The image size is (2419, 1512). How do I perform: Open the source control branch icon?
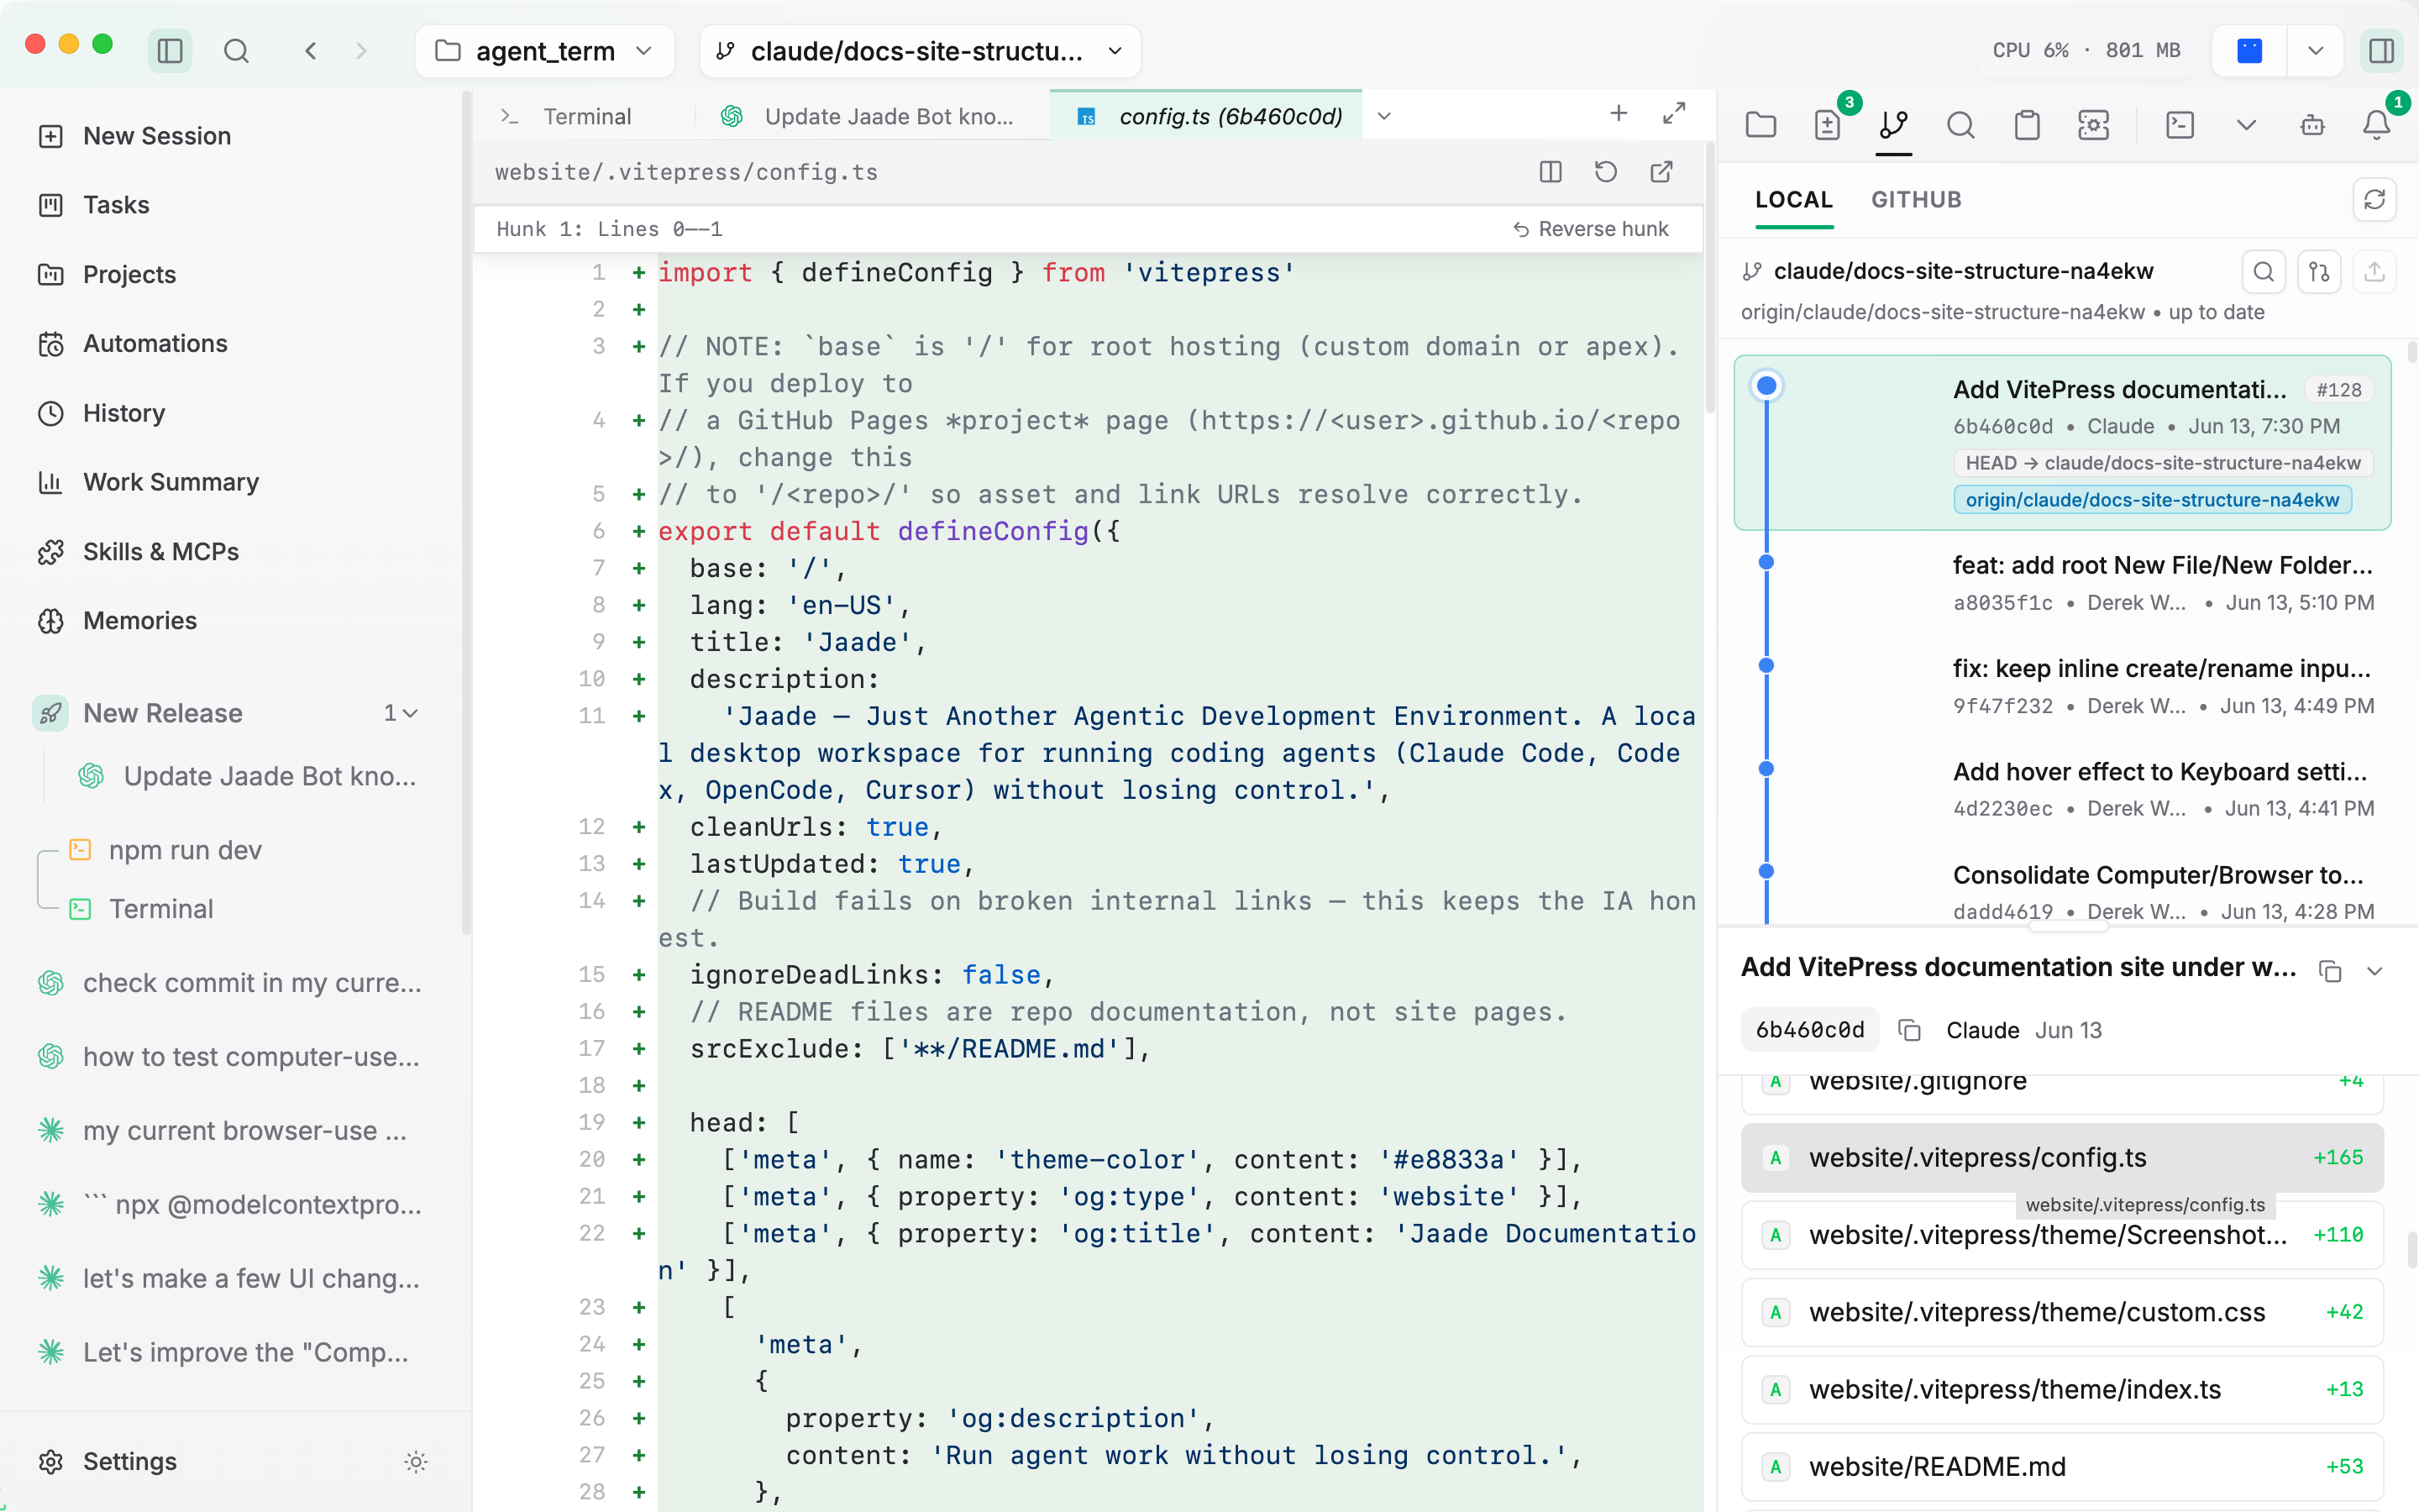tap(1893, 125)
